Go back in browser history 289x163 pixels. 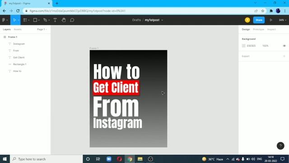(x=4, y=11)
